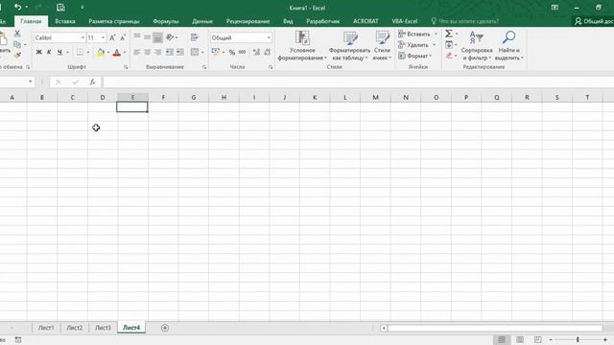The image size is (614, 345).
Task: Click the Insert Function fx icon
Action: pyautogui.click(x=92, y=81)
